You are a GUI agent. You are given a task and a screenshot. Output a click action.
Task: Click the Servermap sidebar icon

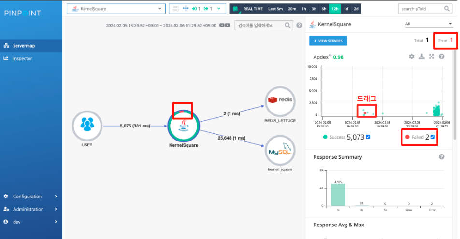6,46
